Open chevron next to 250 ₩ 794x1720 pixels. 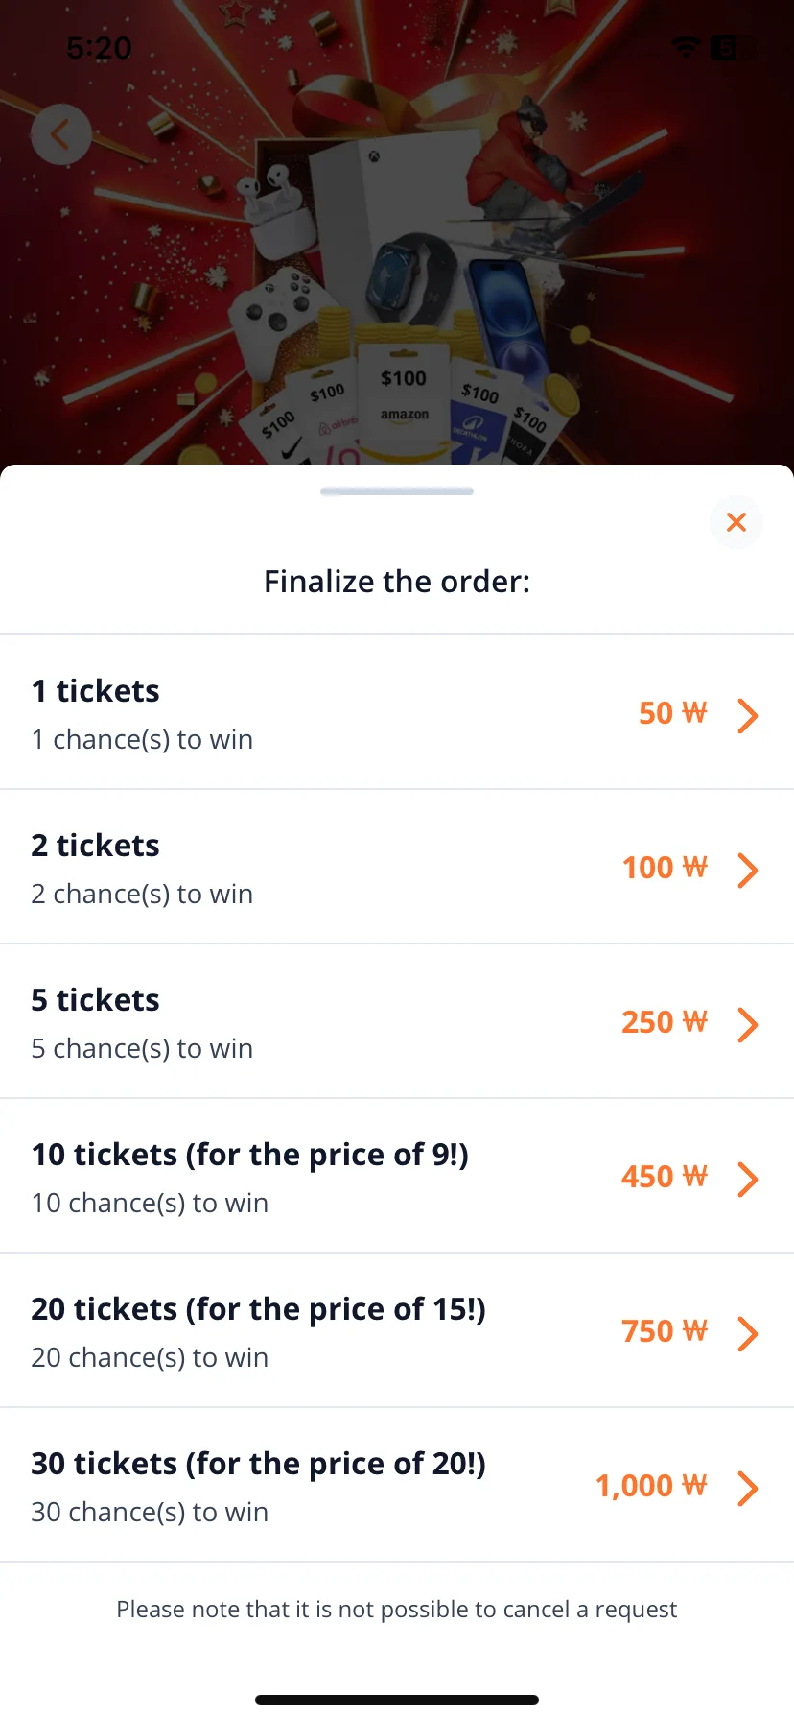(748, 1024)
